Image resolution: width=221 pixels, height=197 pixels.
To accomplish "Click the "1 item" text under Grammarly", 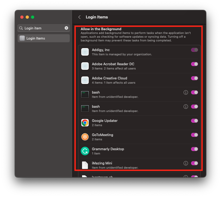I will 96,154.
